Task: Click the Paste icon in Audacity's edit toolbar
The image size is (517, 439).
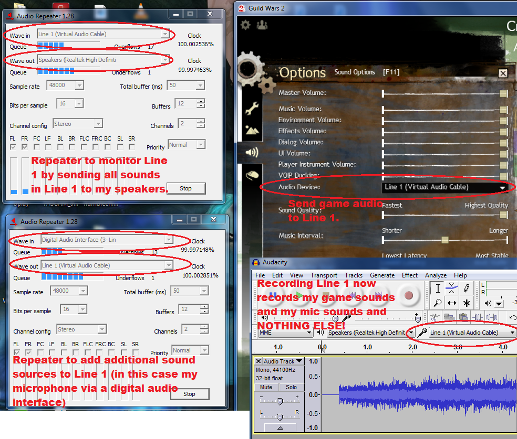Action: click(x=463, y=317)
